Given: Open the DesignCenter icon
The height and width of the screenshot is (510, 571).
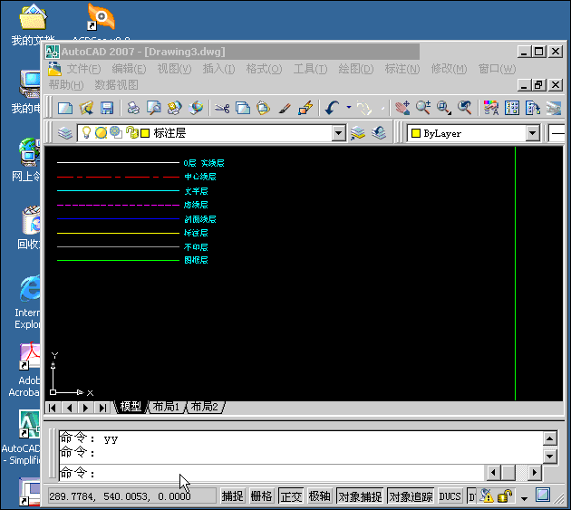Looking at the screenshot, I should pos(512,108).
